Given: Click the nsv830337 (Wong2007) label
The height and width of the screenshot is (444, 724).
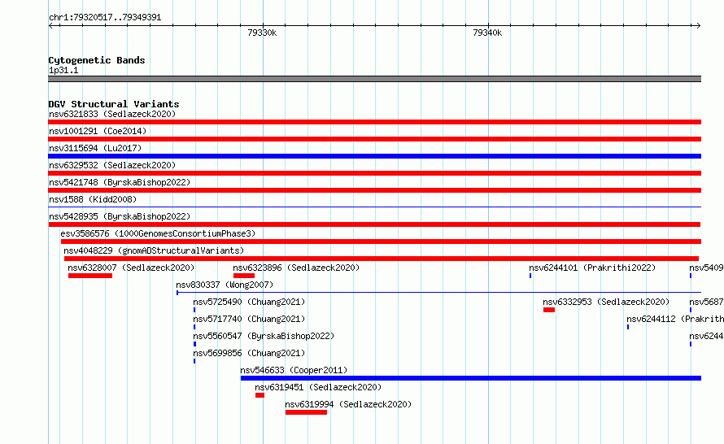Looking at the screenshot, I should coord(225,285).
